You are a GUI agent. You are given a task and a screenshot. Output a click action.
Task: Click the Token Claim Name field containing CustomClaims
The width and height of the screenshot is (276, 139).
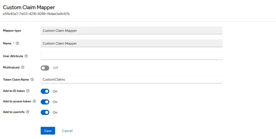131,80
